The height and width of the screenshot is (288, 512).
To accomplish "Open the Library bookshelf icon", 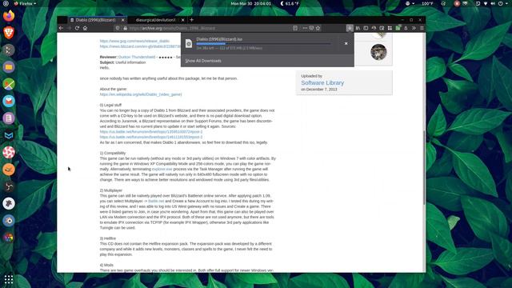I will tap(358, 28).
